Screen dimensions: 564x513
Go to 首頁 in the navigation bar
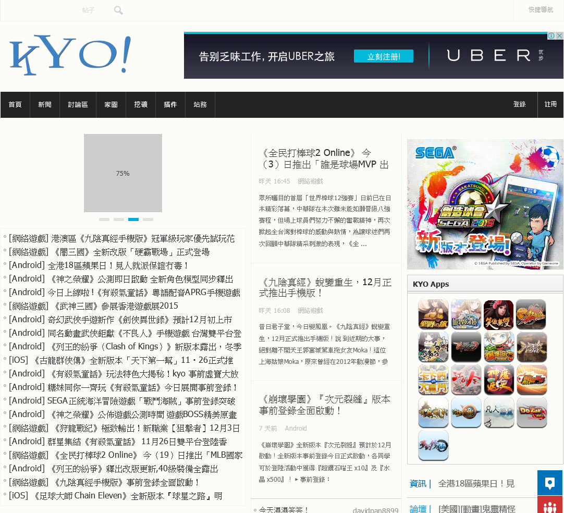tap(15, 105)
